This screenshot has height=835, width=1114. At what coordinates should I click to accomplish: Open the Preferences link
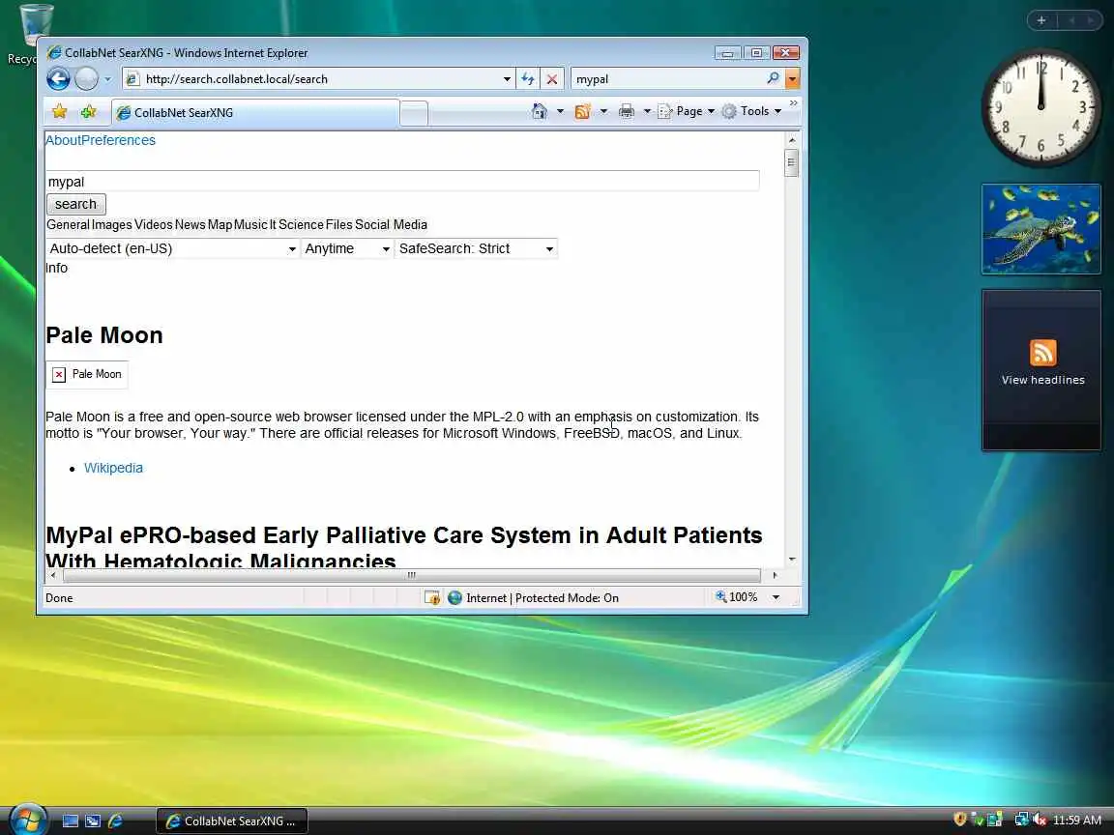click(x=119, y=140)
